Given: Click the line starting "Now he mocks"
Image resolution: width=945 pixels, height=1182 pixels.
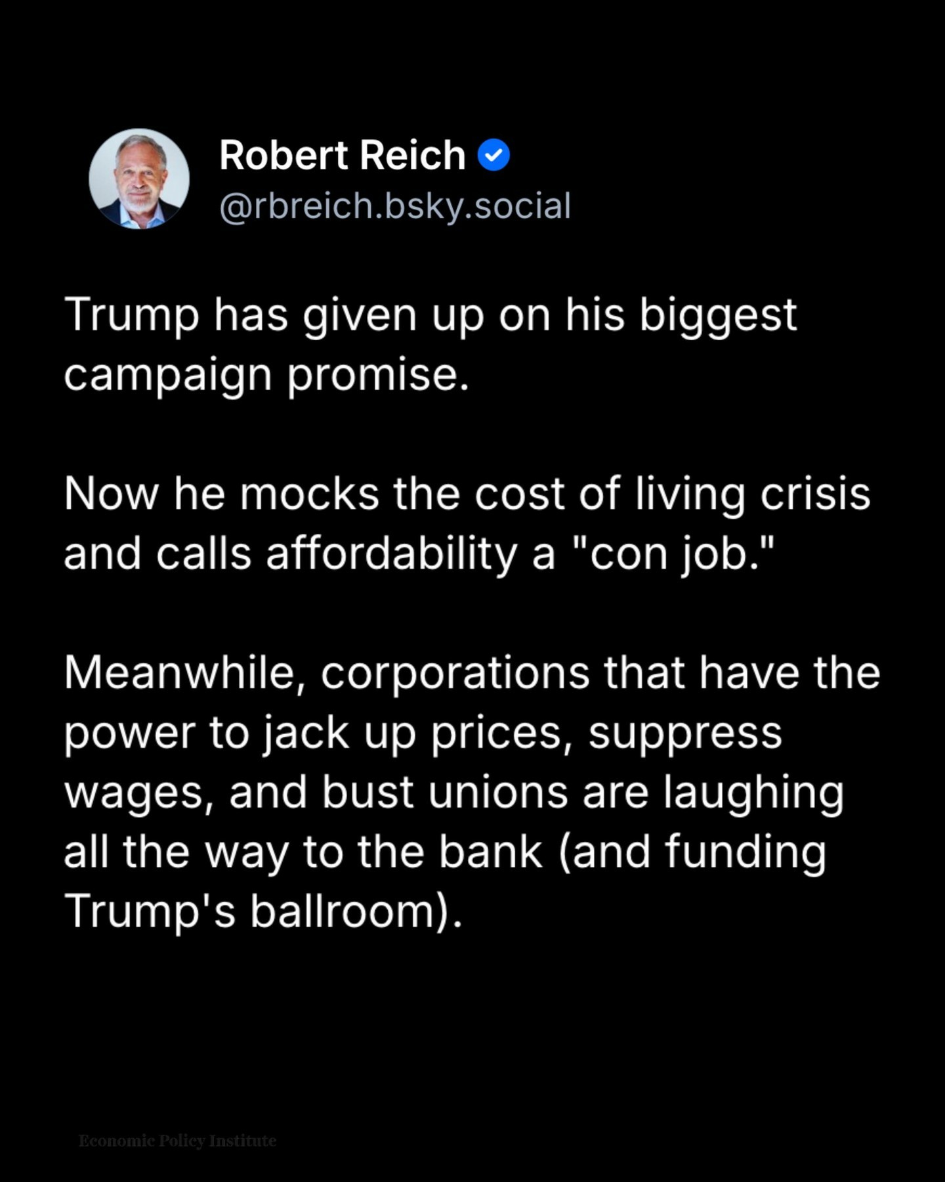Looking at the screenshot, I should click(467, 494).
